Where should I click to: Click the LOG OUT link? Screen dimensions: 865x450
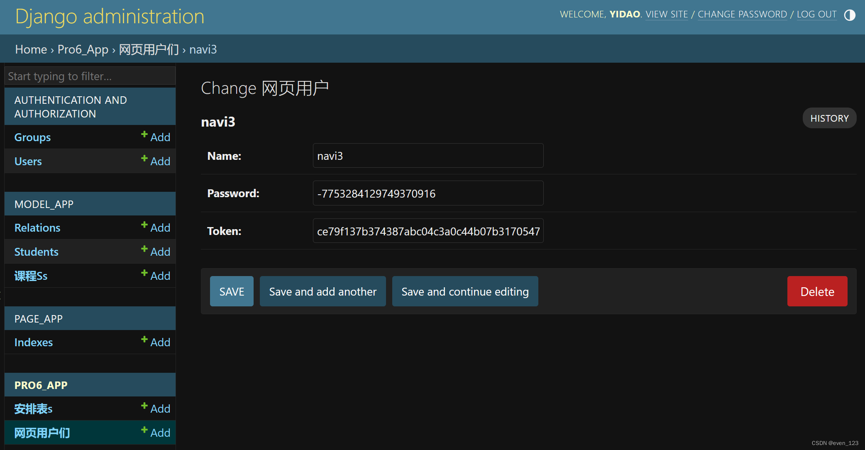click(816, 14)
